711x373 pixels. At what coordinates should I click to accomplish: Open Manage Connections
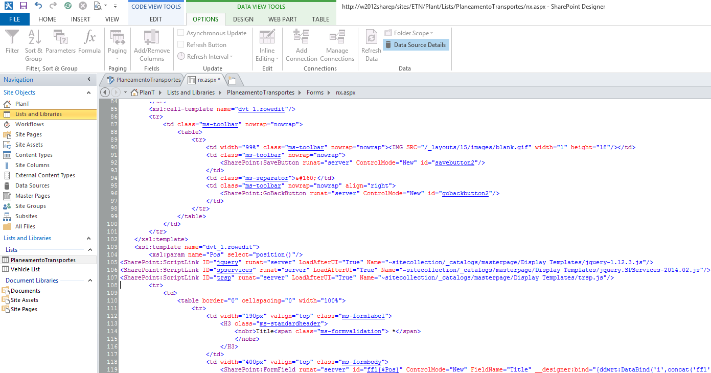[337, 44]
